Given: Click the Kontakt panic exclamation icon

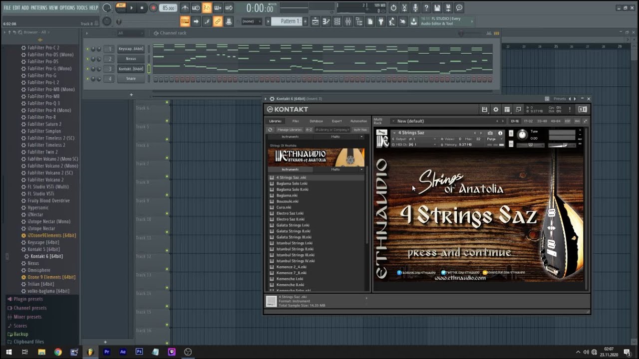Looking at the screenshot, I should point(570,110).
